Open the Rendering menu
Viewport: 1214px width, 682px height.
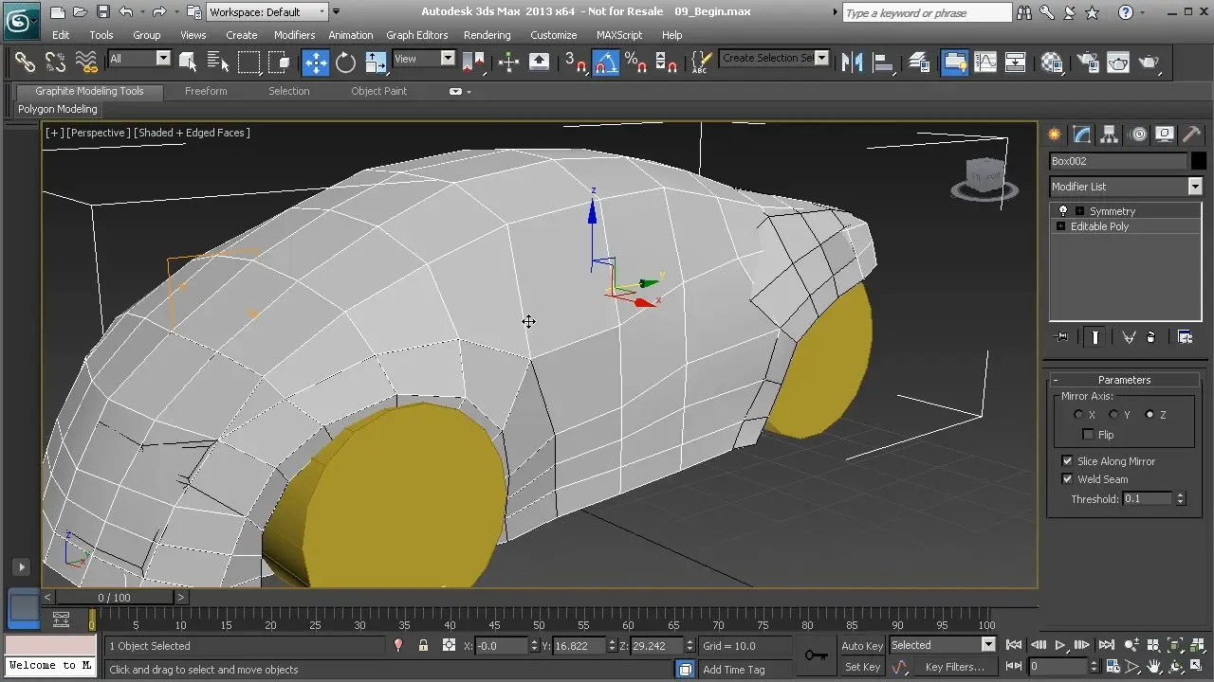487,35
